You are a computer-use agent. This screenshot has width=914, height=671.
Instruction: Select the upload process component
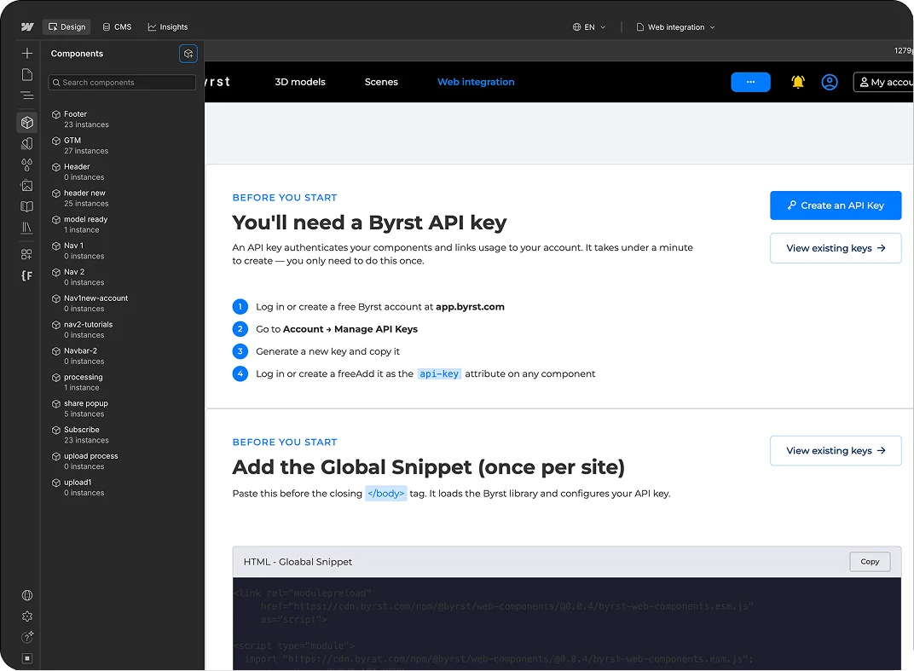(122, 460)
